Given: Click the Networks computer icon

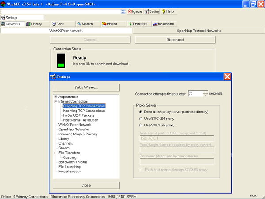Looking at the screenshot, I should coord(3,24).
